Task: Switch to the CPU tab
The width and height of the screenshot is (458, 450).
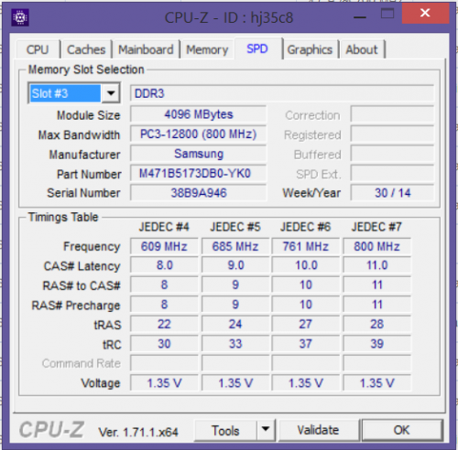Action: pyautogui.click(x=38, y=49)
